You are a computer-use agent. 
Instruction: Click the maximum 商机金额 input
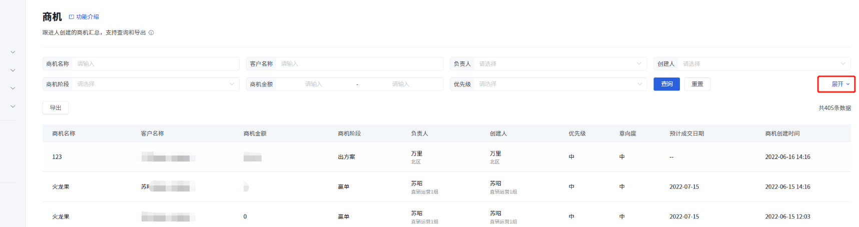pyautogui.click(x=401, y=84)
